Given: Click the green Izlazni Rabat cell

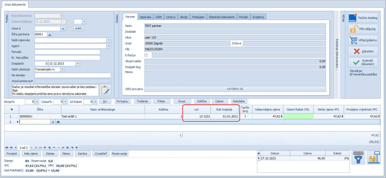Looking at the screenshot, I should pyautogui.click(x=298, y=117).
